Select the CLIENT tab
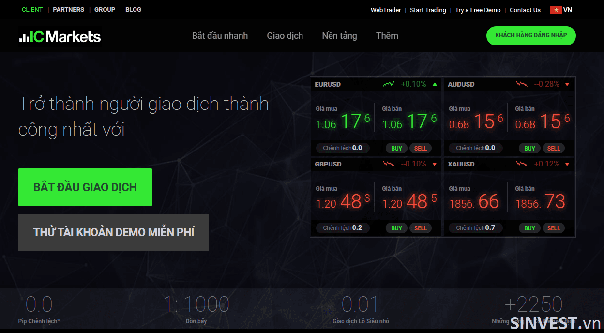Image resolution: width=604 pixels, height=333 pixels. pos(32,10)
